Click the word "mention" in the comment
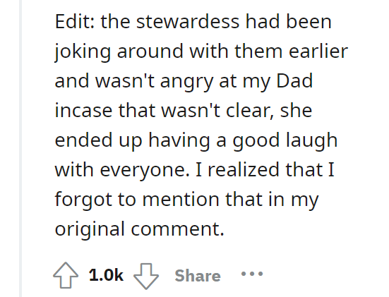This screenshot has width=389, height=297. 181,200
